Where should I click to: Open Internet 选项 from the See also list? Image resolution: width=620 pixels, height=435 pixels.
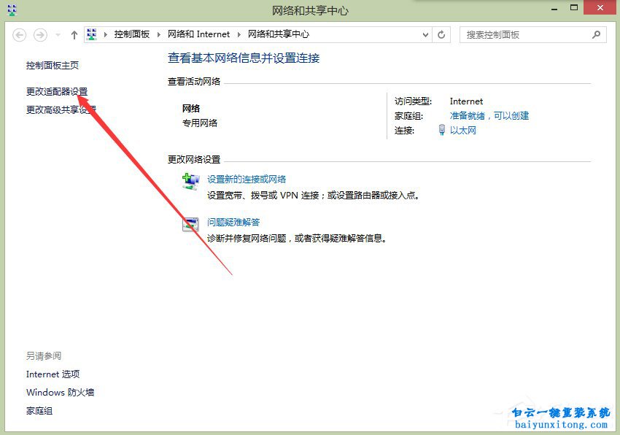pyautogui.click(x=53, y=374)
